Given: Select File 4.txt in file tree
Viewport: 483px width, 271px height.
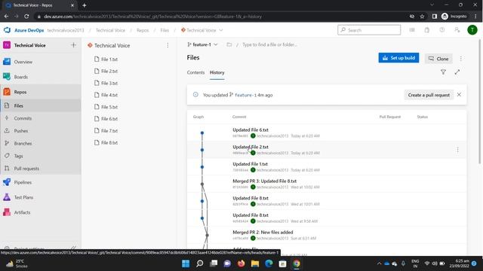Looking at the screenshot, I should [109, 96].
